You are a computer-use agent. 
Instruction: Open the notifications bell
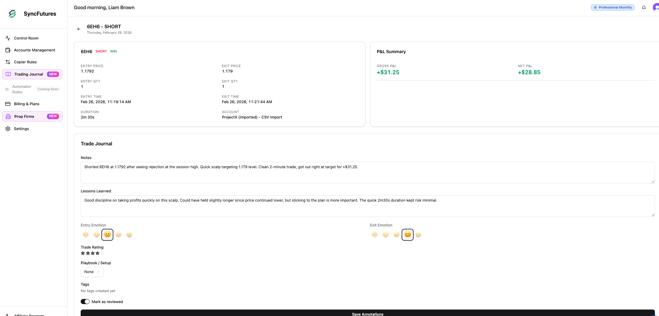tap(644, 7)
